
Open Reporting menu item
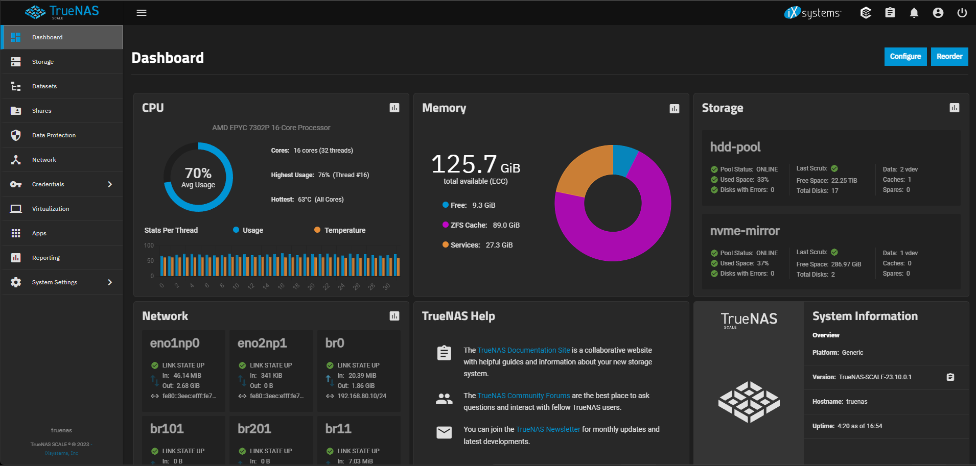point(62,258)
